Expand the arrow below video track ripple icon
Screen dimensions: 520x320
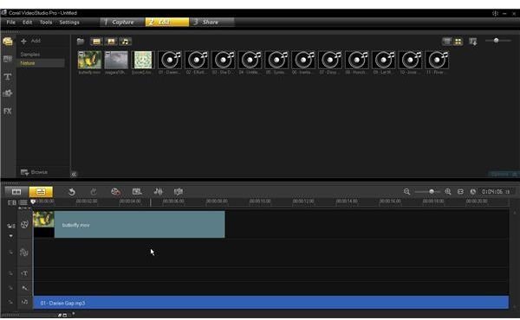click(x=10, y=236)
